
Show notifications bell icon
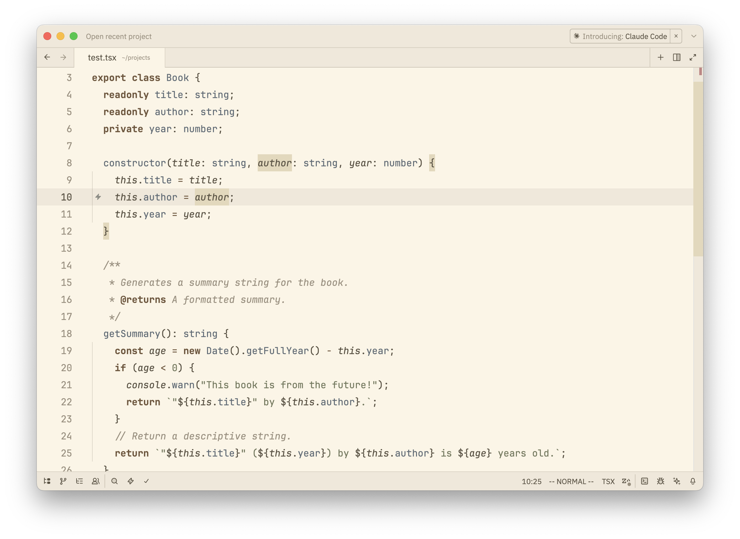(x=693, y=481)
